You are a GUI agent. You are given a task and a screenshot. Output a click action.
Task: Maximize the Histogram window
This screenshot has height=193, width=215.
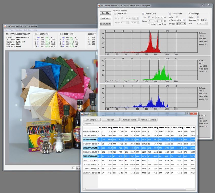click(203, 5)
